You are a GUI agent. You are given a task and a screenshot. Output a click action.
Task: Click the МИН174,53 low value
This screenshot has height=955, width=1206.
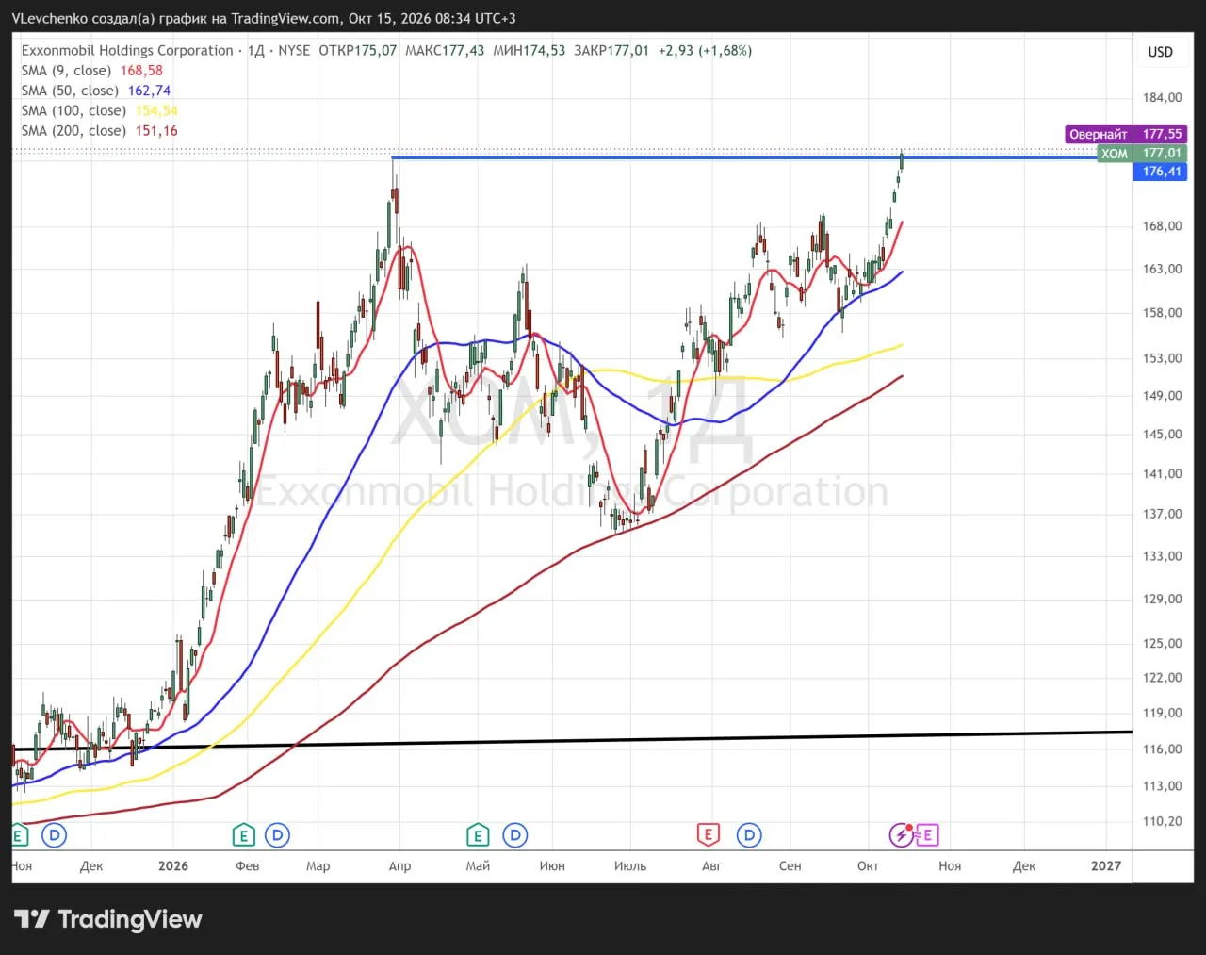click(530, 51)
